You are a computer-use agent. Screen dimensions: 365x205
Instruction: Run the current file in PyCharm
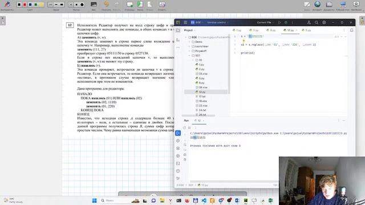[279, 22]
